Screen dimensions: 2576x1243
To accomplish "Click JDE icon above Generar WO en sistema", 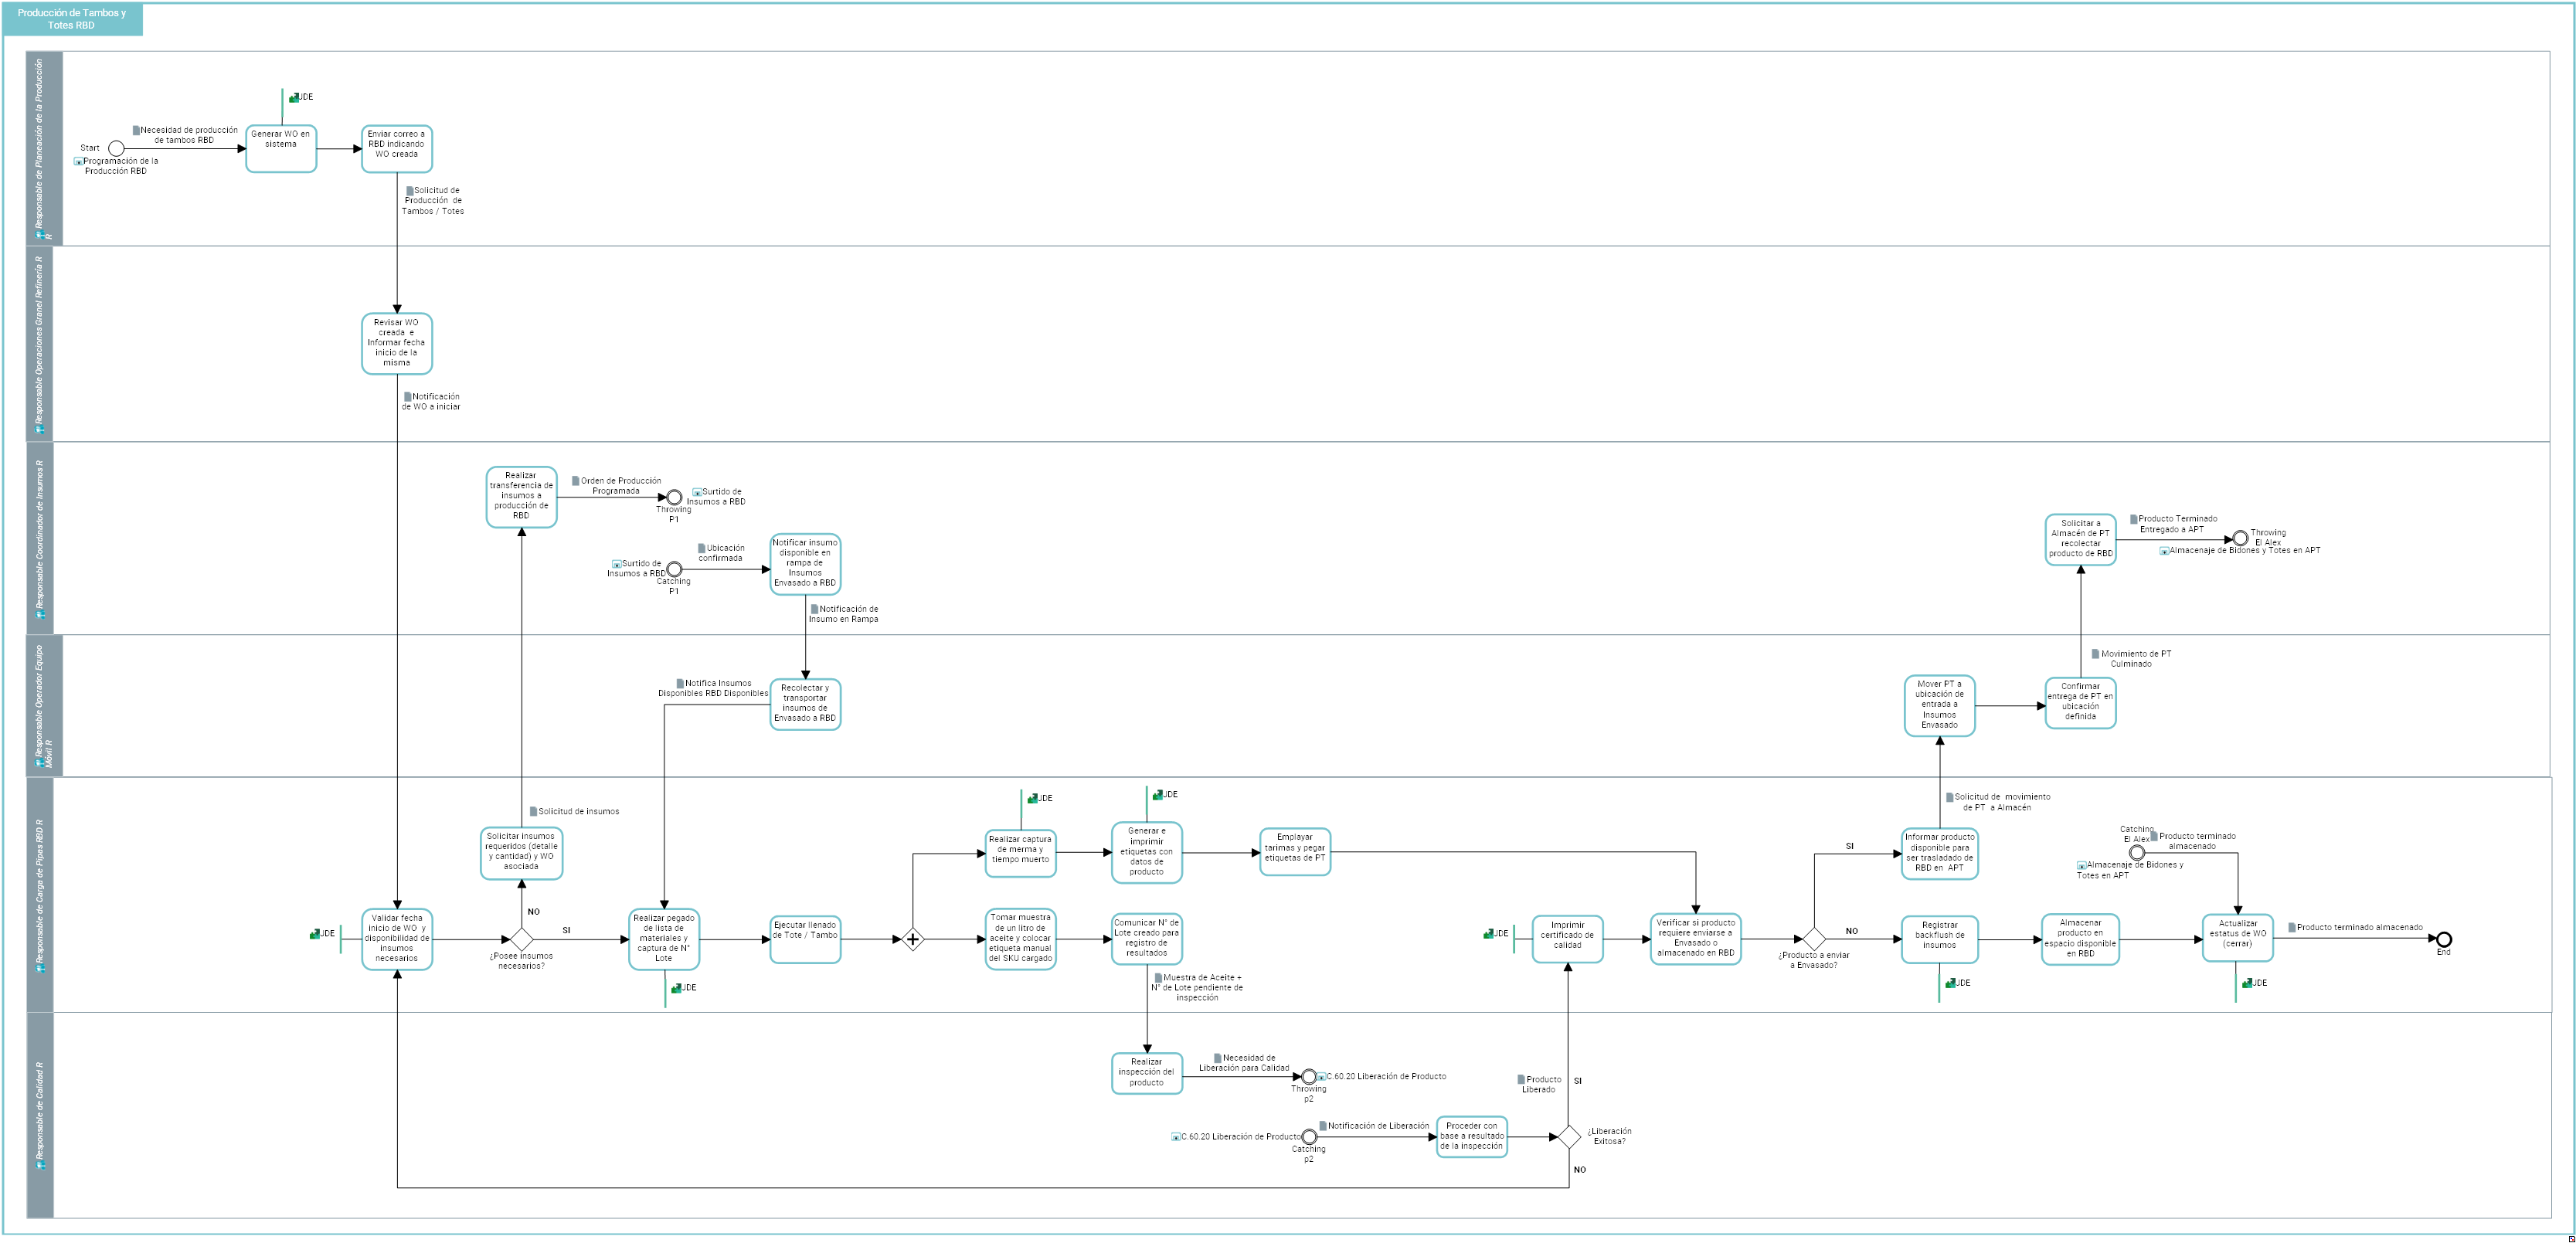I will pyautogui.click(x=293, y=98).
